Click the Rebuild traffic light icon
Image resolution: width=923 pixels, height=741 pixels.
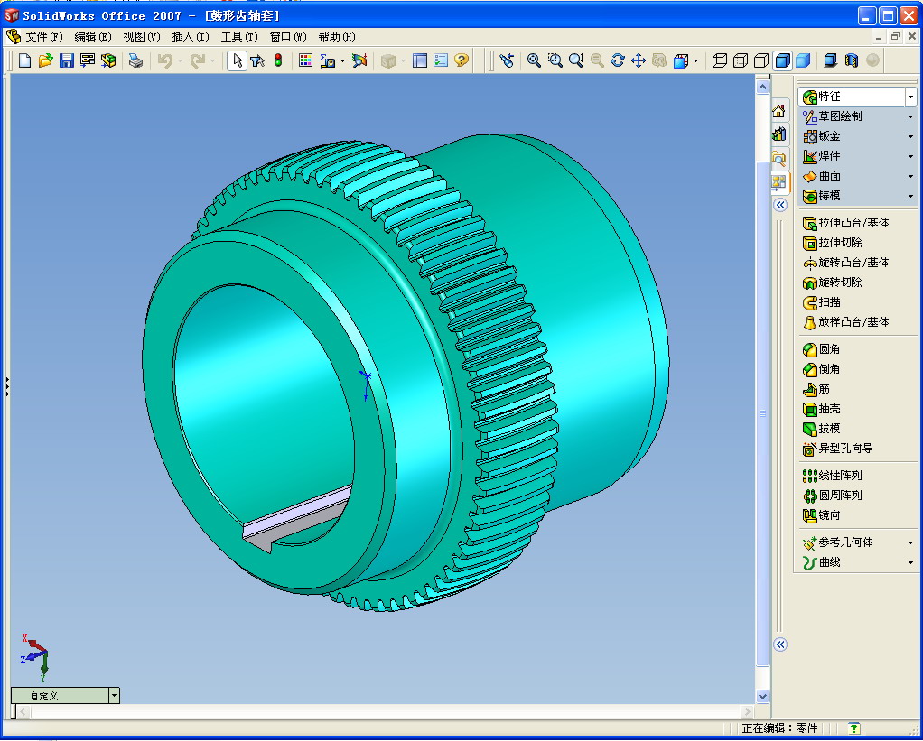pos(278,60)
